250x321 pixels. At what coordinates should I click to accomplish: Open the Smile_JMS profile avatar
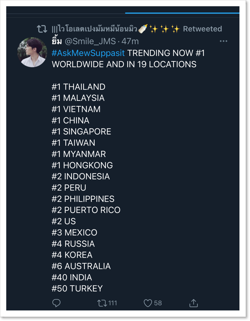[x=32, y=52]
